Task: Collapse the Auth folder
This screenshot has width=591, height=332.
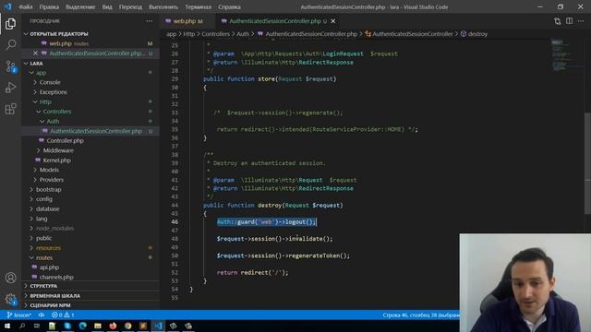Action: coord(53,122)
